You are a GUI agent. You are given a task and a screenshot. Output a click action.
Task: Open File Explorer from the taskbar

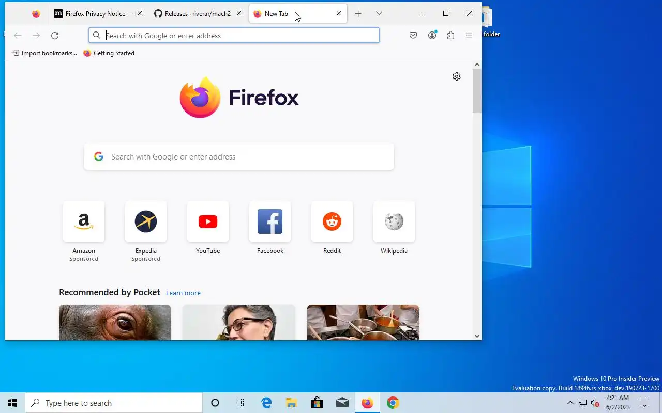(x=292, y=403)
